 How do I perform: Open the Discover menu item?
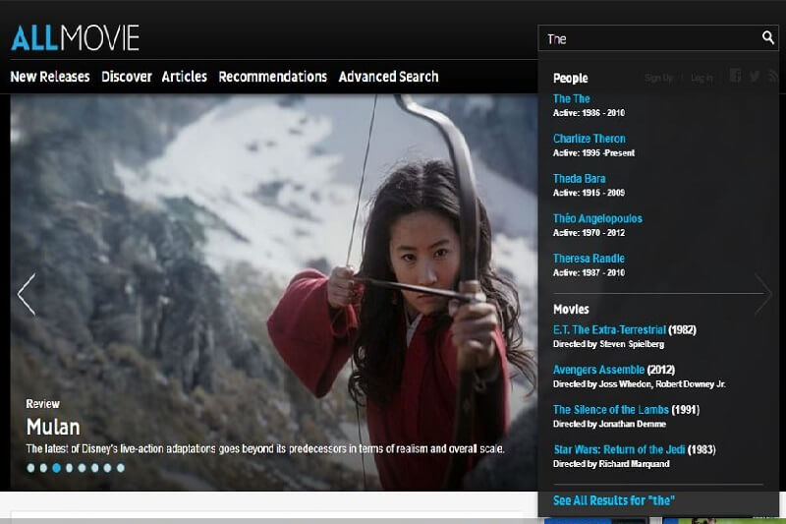126,77
